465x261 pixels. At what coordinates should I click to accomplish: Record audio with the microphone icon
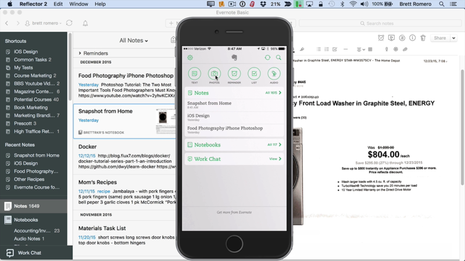pyautogui.click(x=387, y=49)
